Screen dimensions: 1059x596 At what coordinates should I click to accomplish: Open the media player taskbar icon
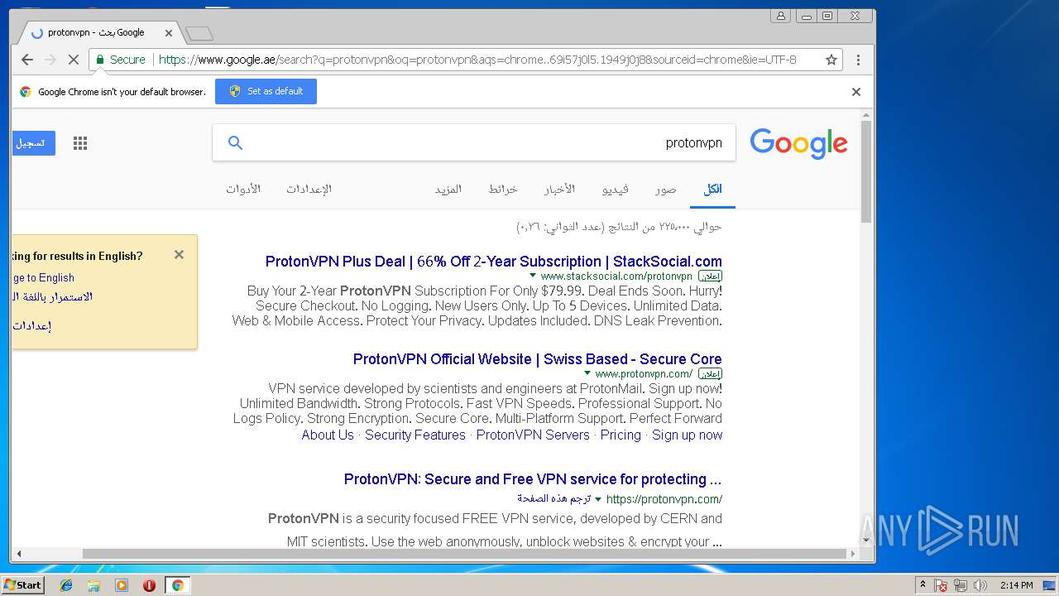pos(122,585)
